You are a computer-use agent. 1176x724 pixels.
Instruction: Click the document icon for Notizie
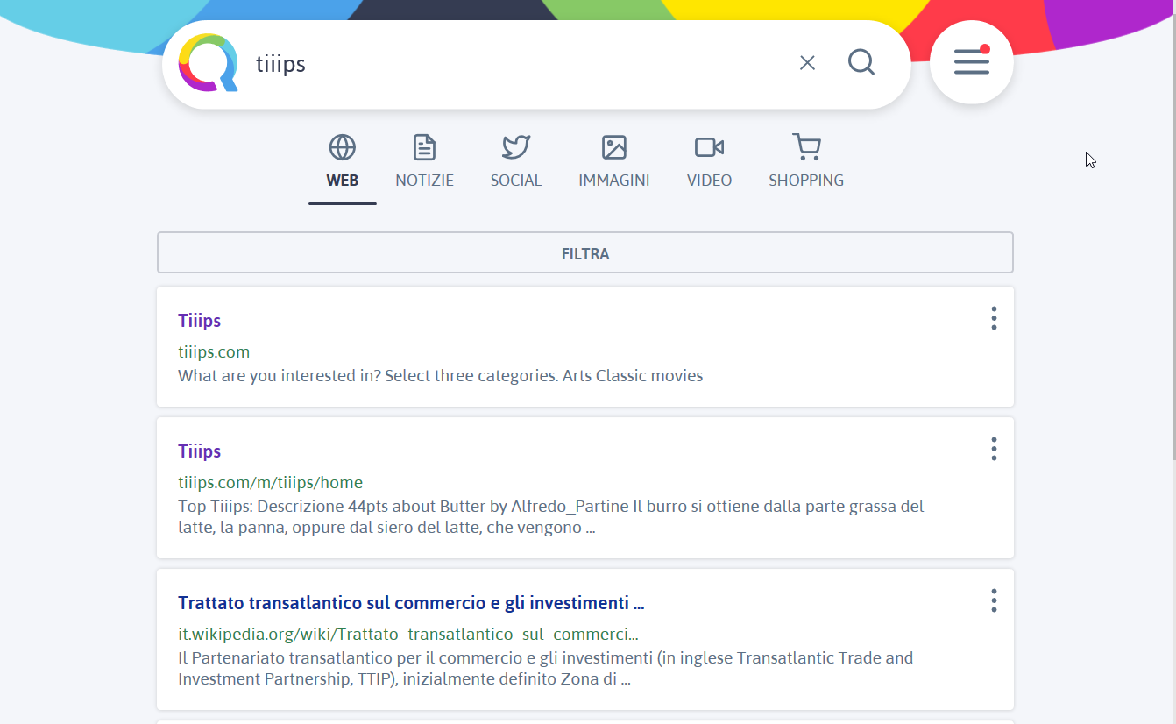click(x=424, y=147)
